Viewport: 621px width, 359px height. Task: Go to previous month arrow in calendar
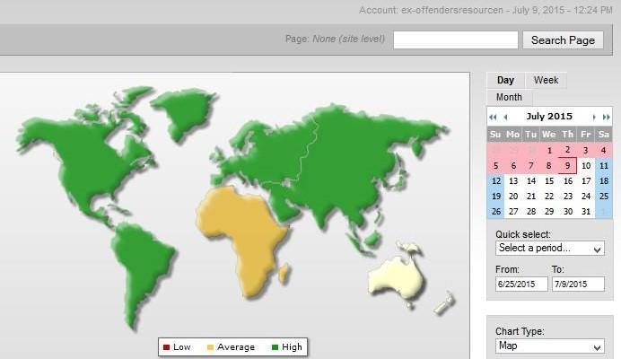[x=505, y=117]
